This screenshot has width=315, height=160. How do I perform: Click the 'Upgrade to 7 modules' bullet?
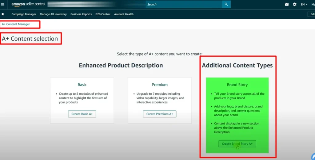pyautogui.click(x=160, y=98)
